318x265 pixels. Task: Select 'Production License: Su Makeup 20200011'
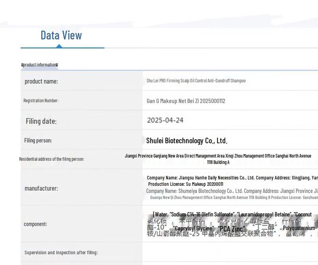(x=186, y=184)
